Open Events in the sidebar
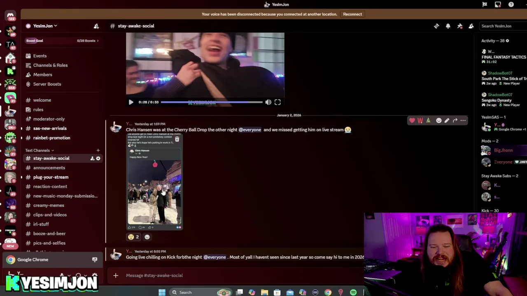This screenshot has height=296, width=527. 40,56
